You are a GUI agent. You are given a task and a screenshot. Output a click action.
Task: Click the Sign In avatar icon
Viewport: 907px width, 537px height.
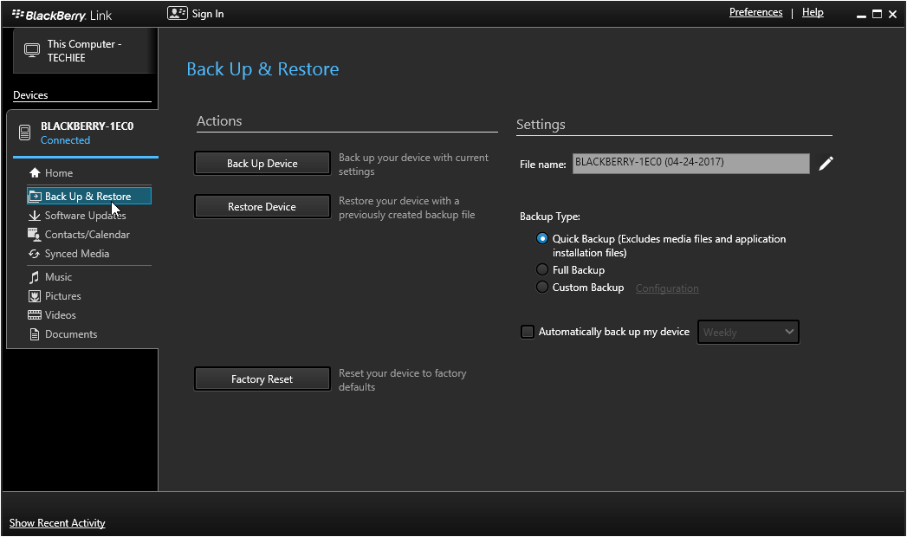click(x=178, y=13)
